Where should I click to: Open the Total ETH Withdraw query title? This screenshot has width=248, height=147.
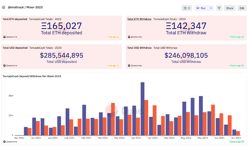tap(139, 19)
